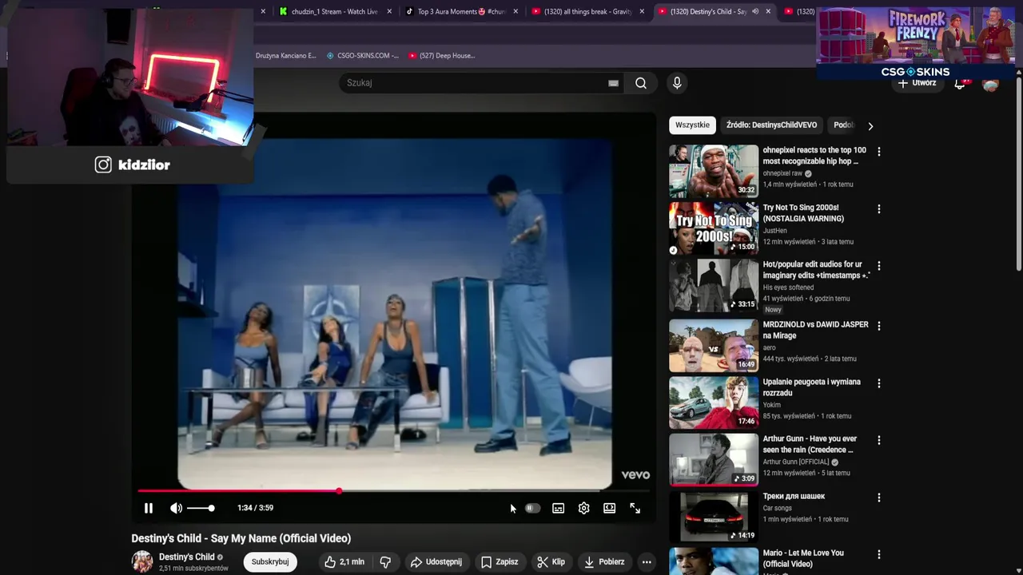Open the Drużyna Kanciano bookmark

click(x=285, y=56)
